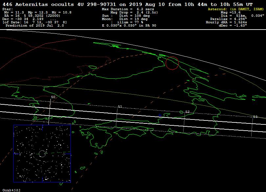Viewport: 266px width, 192px height.
Task: Click the asteroid Parallax value
Action: pos(235,19)
